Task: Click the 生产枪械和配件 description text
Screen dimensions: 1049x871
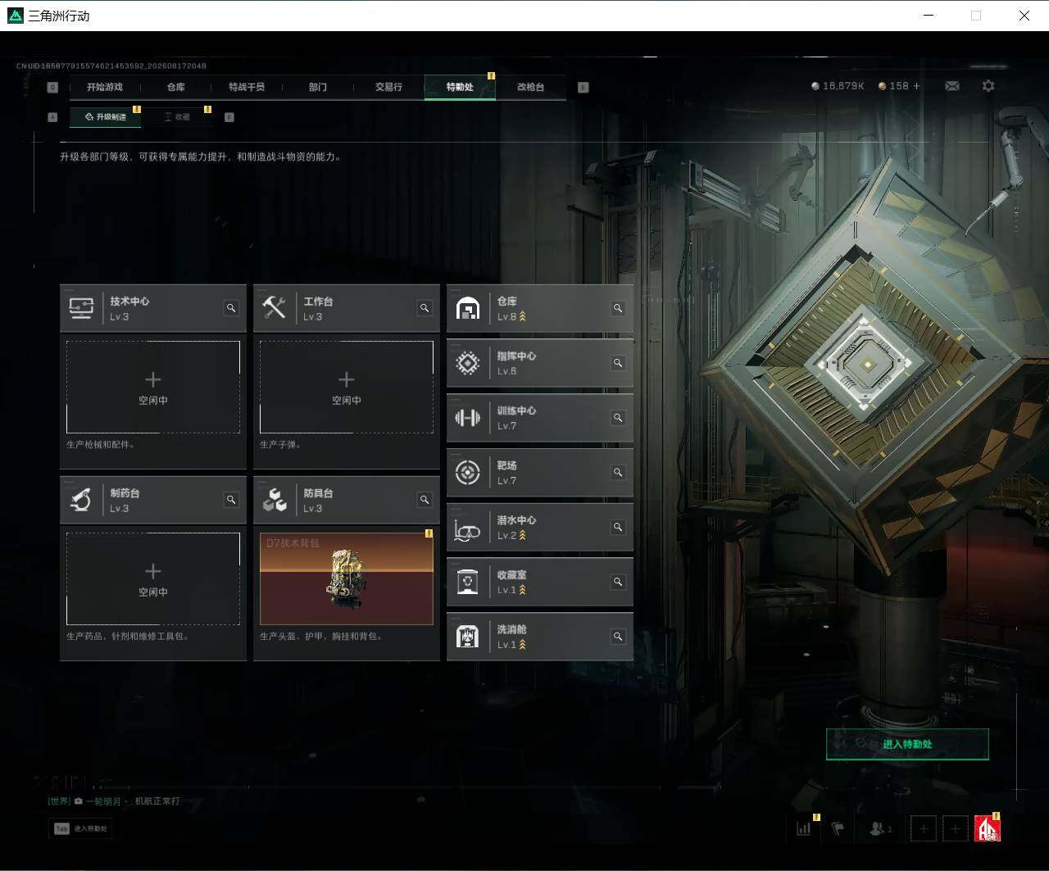Action: tap(101, 445)
